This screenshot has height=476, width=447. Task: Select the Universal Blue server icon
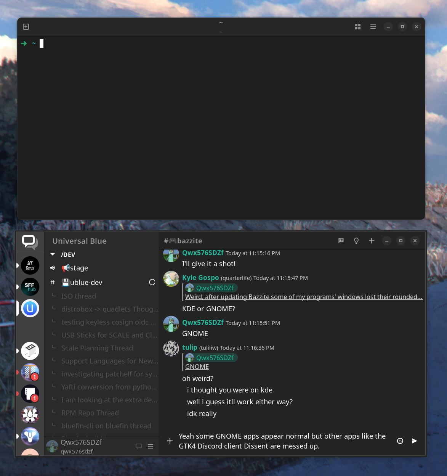click(x=30, y=308)
